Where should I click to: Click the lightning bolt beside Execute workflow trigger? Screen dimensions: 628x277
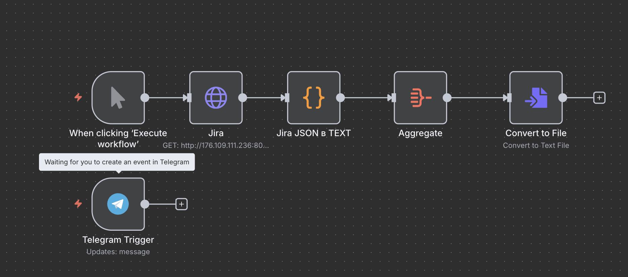pos(78,97)
